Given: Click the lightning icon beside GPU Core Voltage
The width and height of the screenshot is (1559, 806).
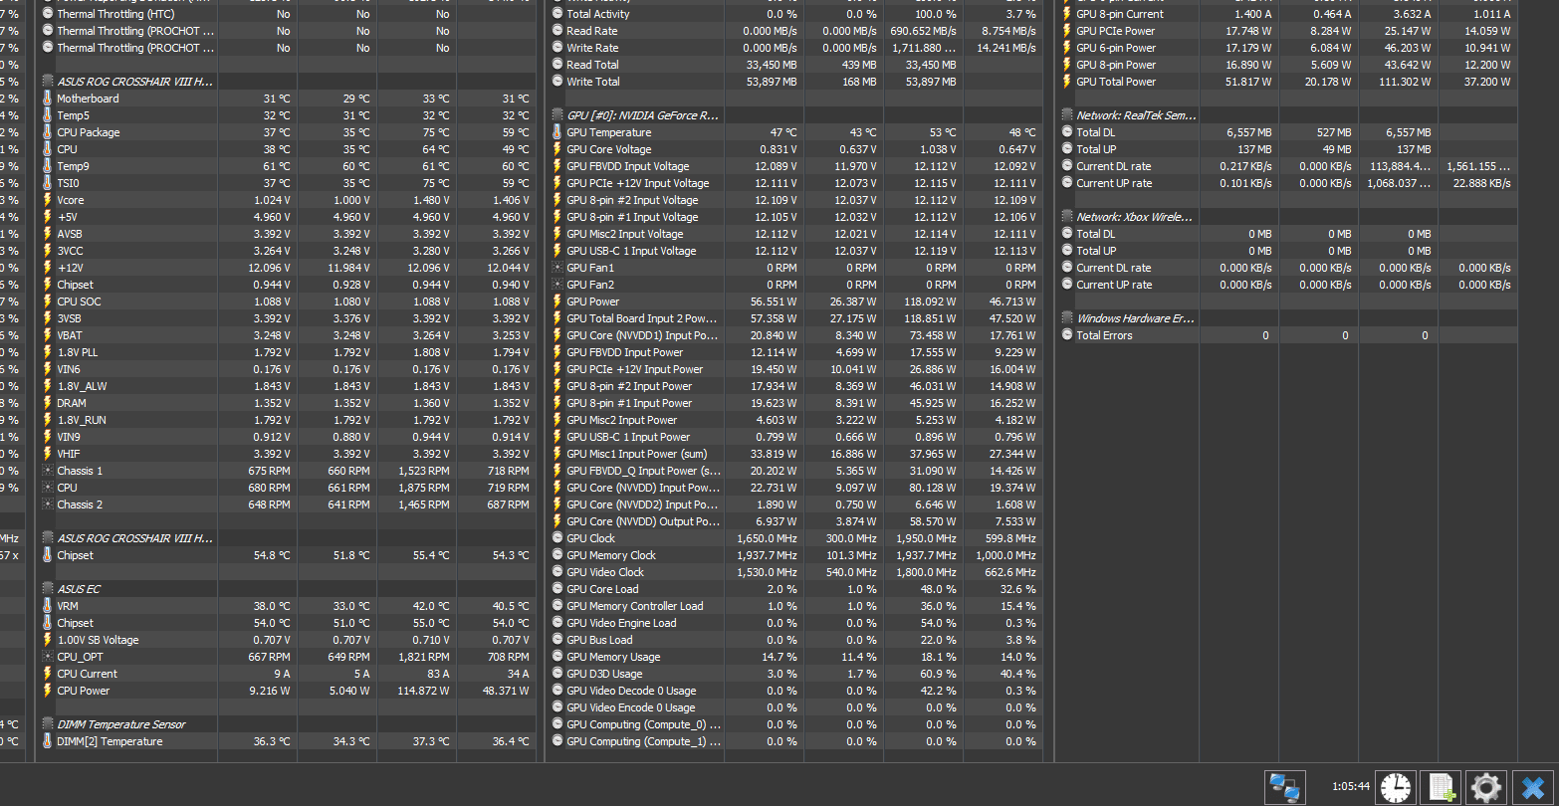Looking at the screenshot, I should [557, 149].
